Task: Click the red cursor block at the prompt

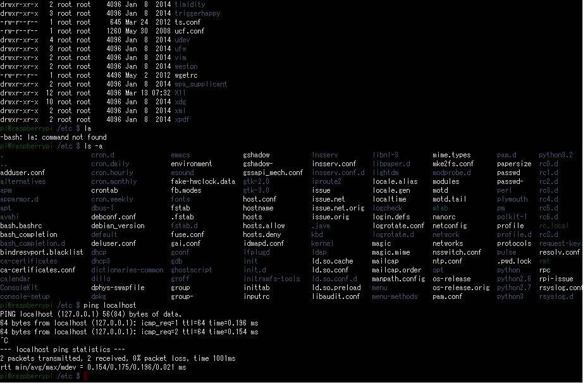Action: coord(85,376)
